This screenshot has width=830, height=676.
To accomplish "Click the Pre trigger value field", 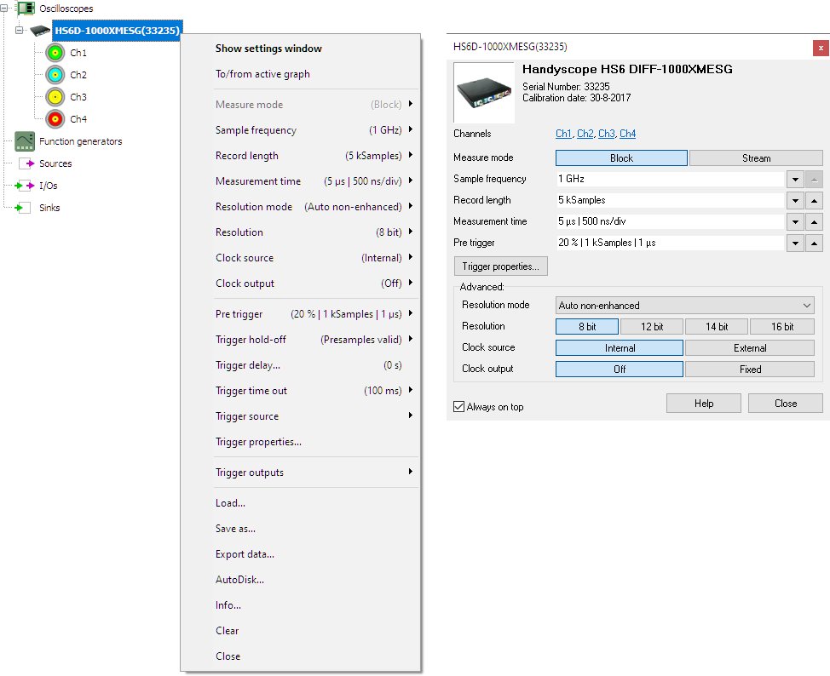I will pyautogui.click(x=670, y=243).
